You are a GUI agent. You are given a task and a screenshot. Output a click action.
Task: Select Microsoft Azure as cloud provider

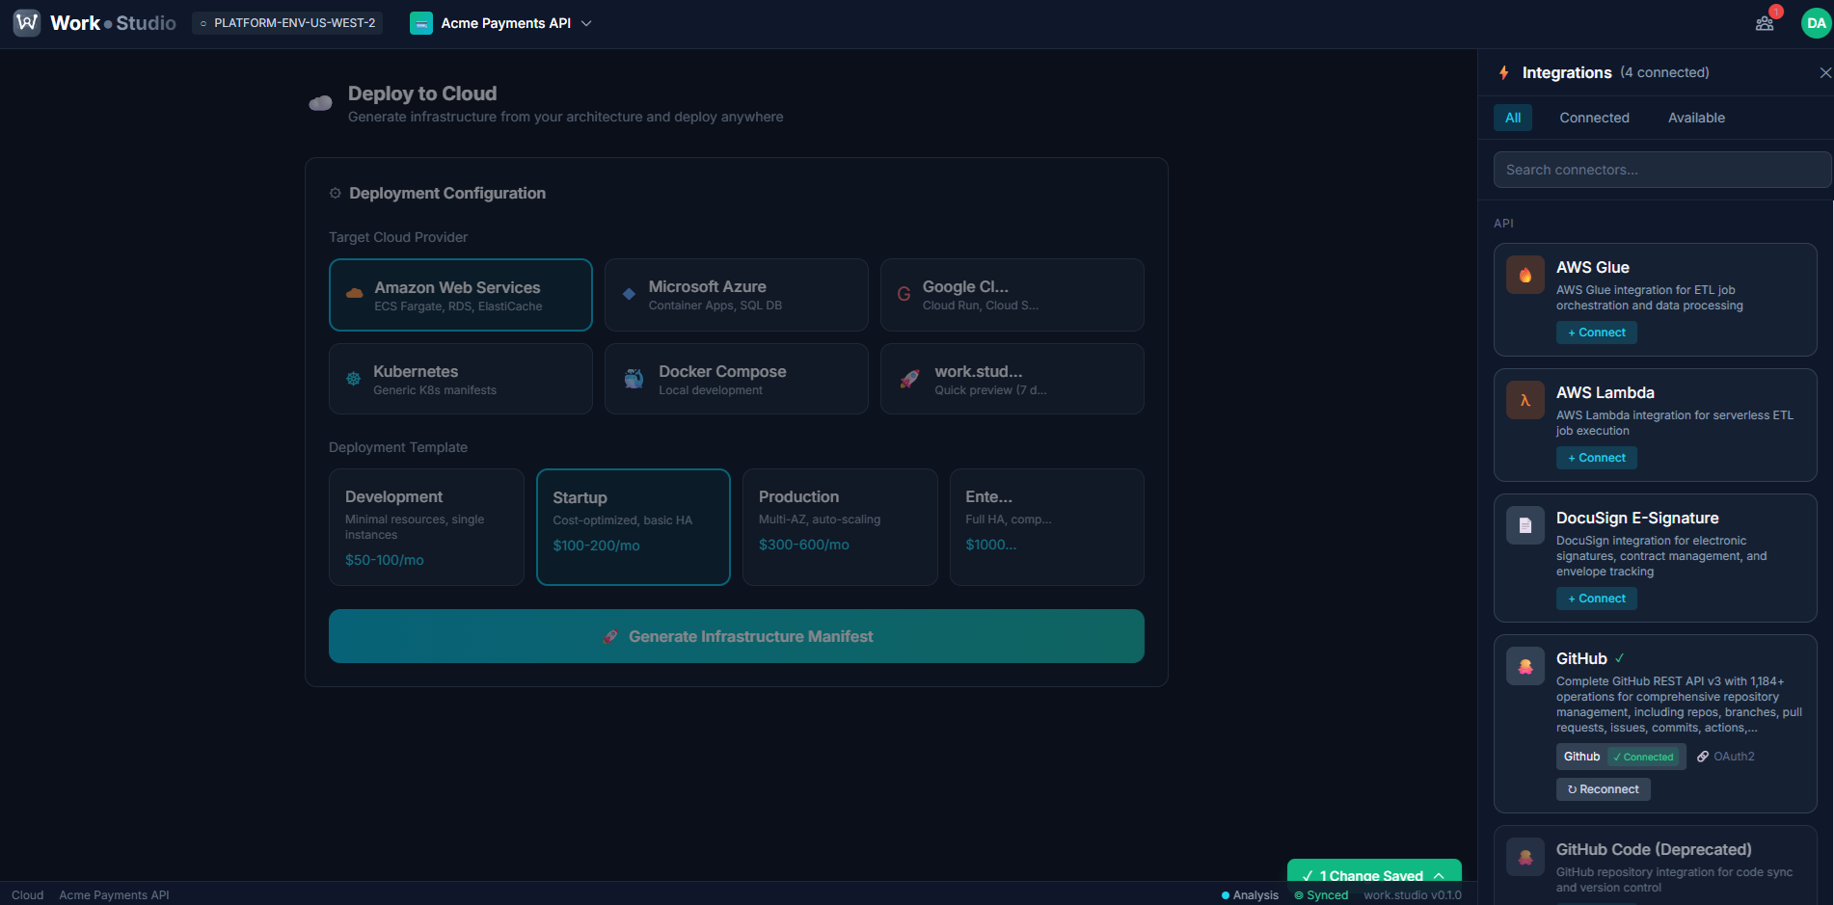pos(737,295)
